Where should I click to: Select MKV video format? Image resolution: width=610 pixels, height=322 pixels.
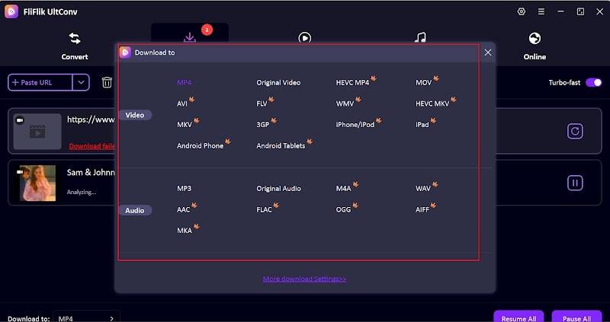(185, 125)
